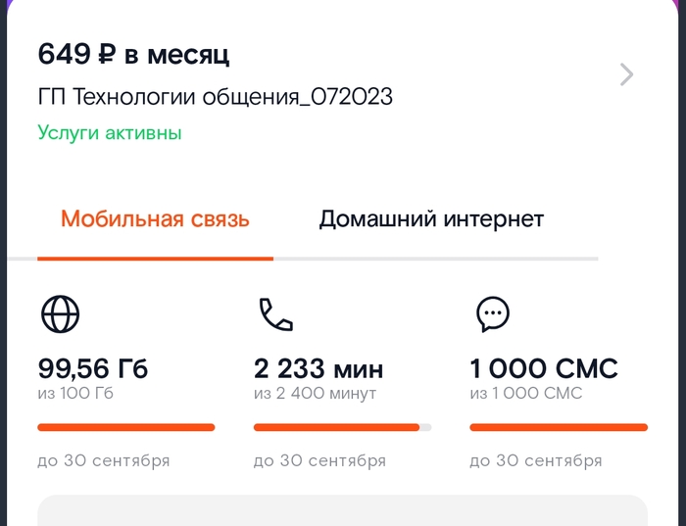
Task: Click the internet до 30 сентября expiry date
Action: click(x=104, y=460)
